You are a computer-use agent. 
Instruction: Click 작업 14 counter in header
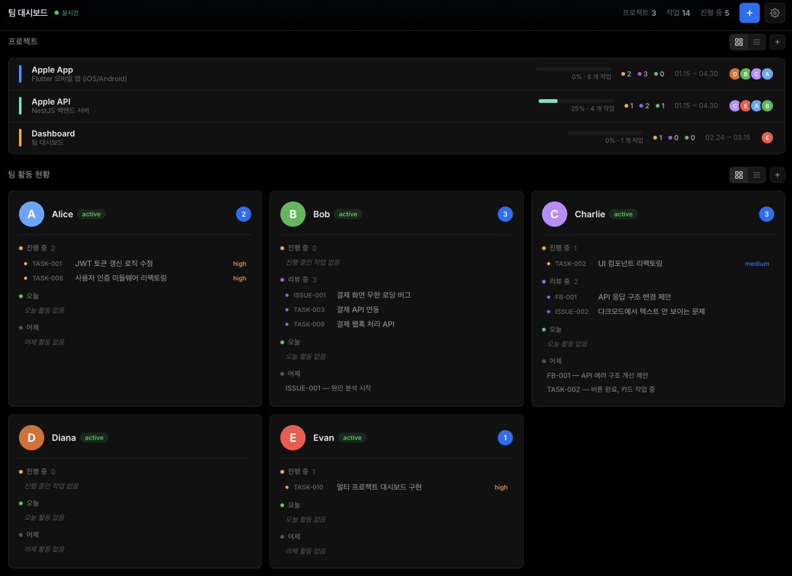[678, 13]
